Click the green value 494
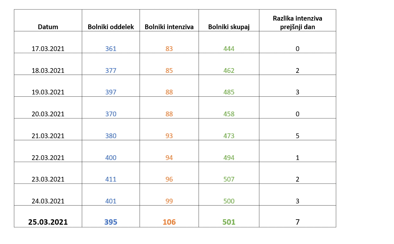 pos(229,158)
